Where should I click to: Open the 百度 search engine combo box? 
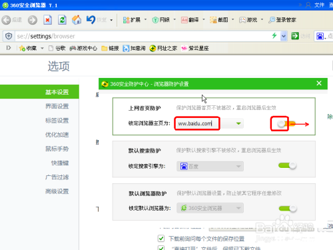(x=210, y=166)
